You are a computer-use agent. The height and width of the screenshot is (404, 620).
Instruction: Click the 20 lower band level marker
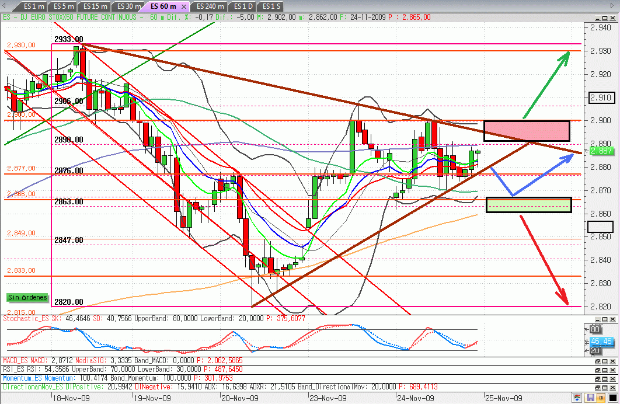point(595,351)
